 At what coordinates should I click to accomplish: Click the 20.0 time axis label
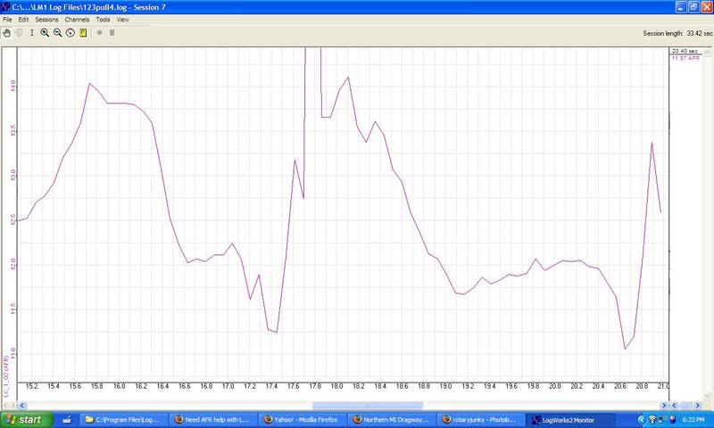pyautogui.click(x=554, y=386)
